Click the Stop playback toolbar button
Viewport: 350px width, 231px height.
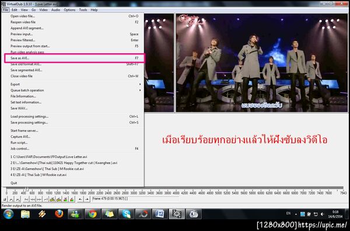(x=5, y=199)
